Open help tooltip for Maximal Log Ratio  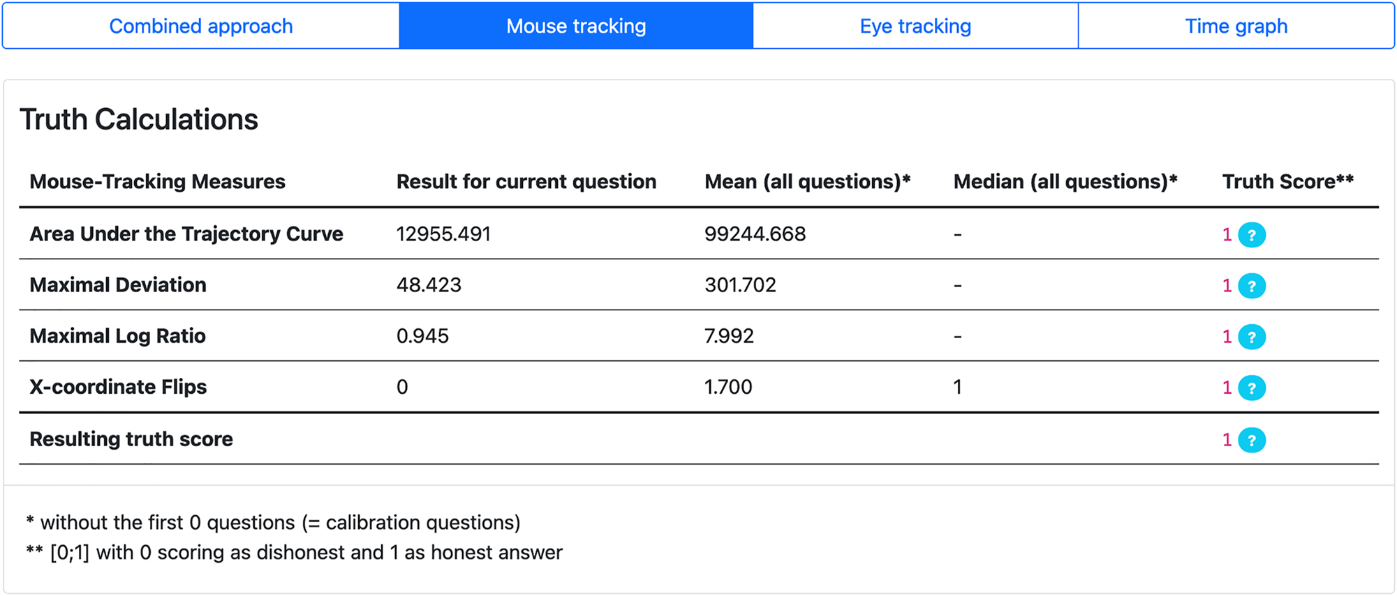1251,337
